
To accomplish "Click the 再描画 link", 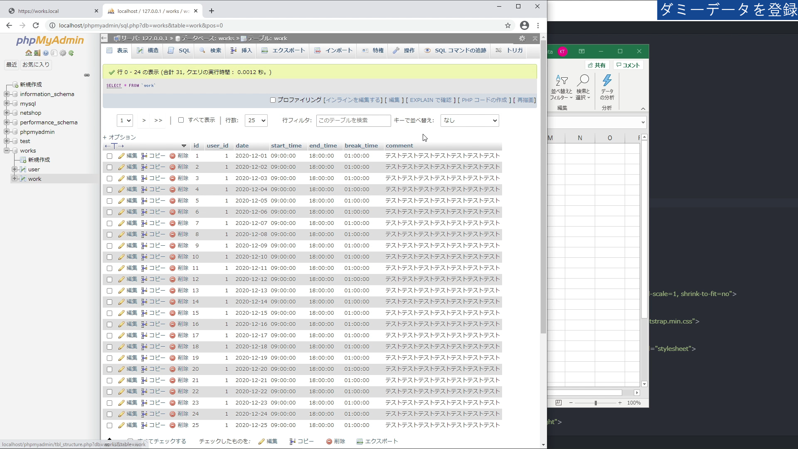I will point(525,100).
